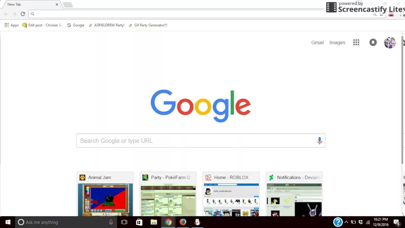The height and width of the screenshot is (228, 405).
Task: Click the ROBLOX favicon on its tile
Action: [208, 177]
